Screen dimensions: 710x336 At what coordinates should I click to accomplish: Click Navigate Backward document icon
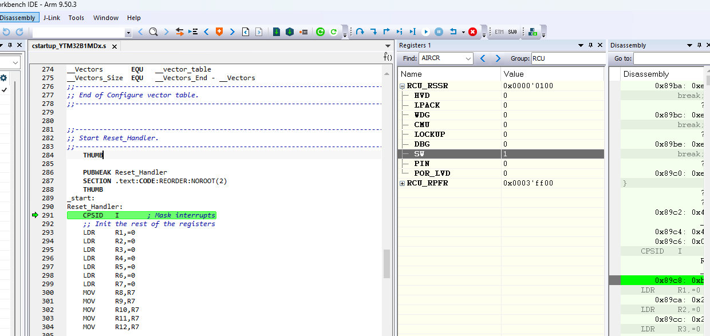(x=246, y=32)
